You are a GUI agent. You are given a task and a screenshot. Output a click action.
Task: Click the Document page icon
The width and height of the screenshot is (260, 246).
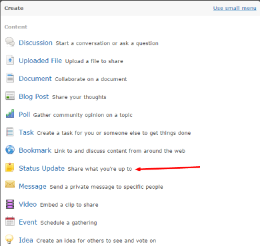[x=10, y=78]
